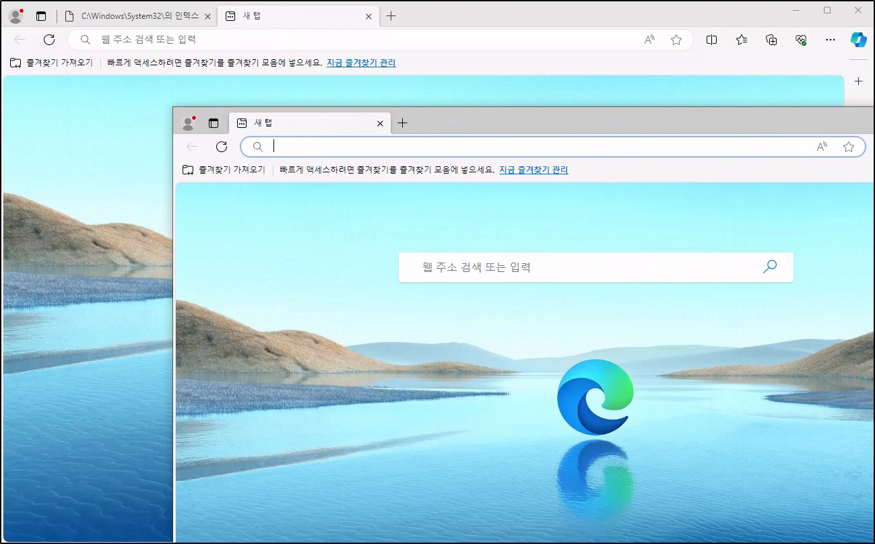Viewport: 875px width, 544px height.
Task: Click the magnifier icon in the page search box
Action: coord(769,267)
